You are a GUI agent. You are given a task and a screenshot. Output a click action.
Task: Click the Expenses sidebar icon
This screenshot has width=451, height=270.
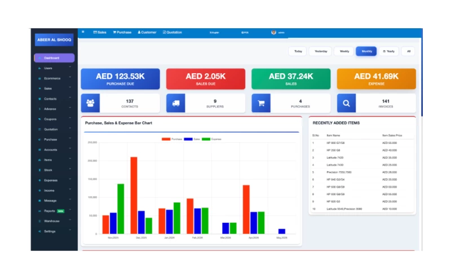click(x=39, y=181)
